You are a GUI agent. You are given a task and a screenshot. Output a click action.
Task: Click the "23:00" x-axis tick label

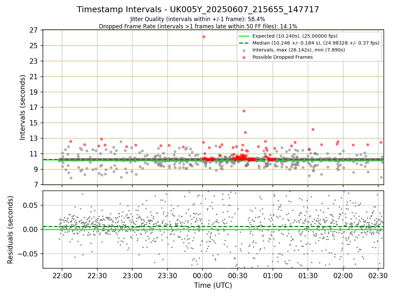[132, 275]
